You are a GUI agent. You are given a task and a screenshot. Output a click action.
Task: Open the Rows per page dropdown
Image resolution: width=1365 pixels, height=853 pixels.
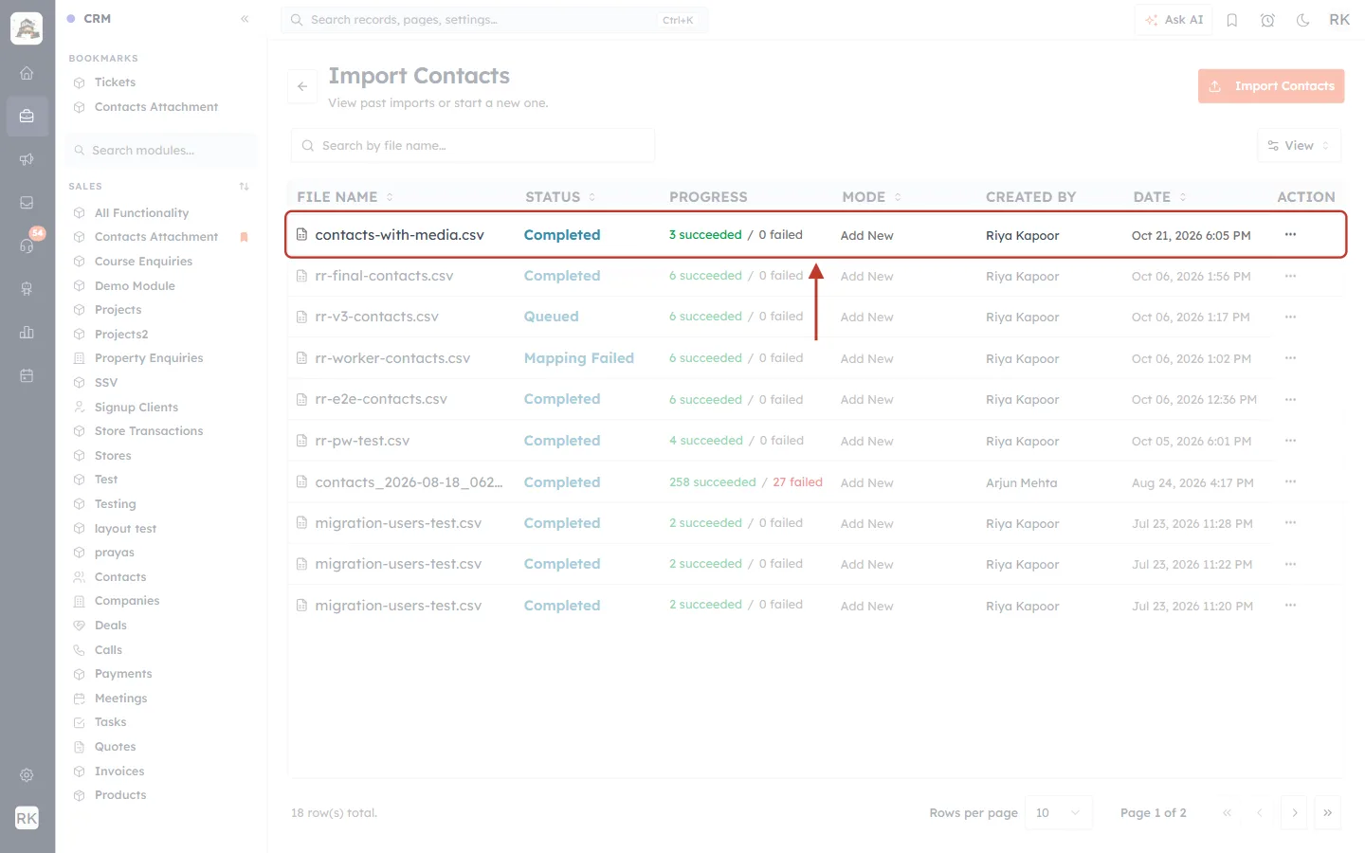pyautogui.click(x=1059, y=812)
